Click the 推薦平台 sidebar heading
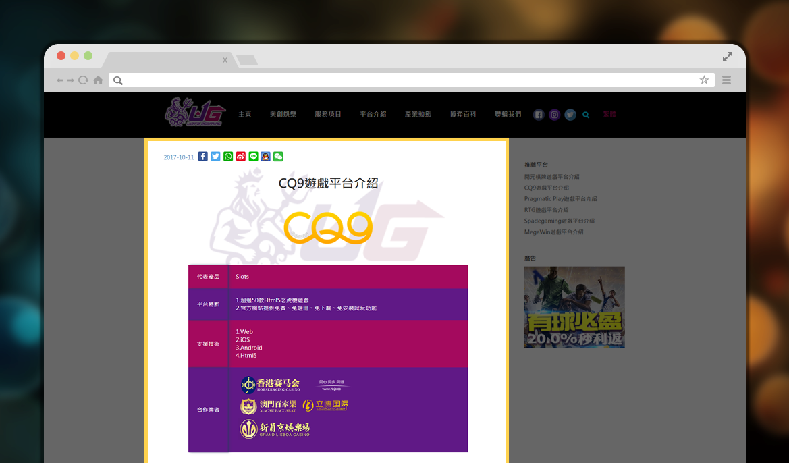This screenshot has height=463, width=789. point(536,165)
